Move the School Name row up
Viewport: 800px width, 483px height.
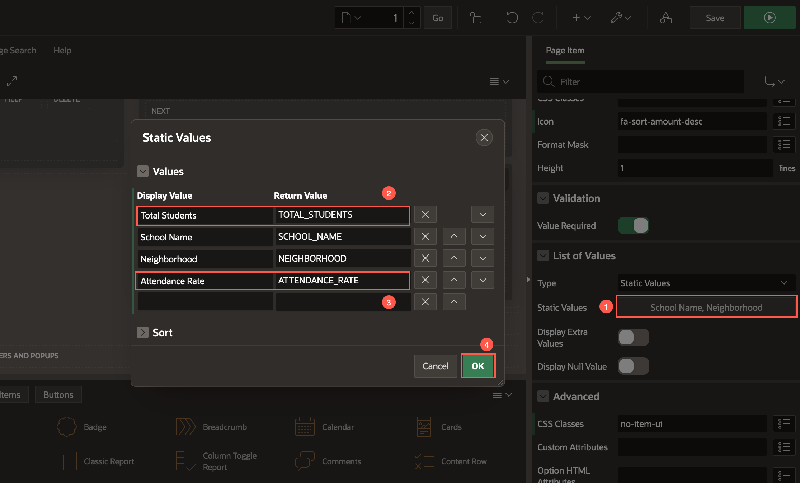454,236
